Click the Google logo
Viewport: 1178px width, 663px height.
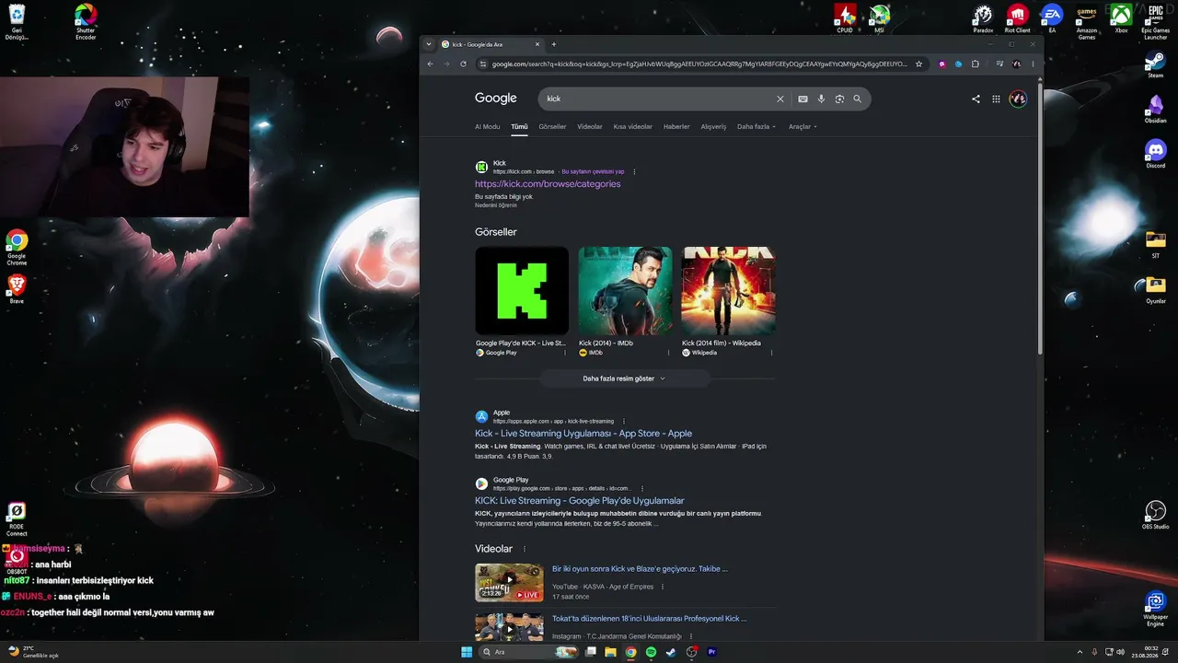(496, 99)
